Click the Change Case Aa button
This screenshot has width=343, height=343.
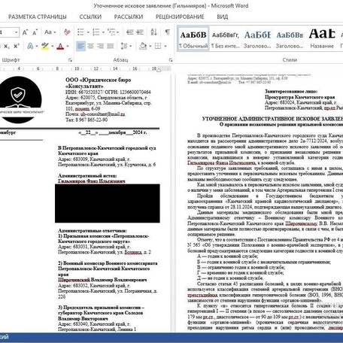click(x=48, y=32)
